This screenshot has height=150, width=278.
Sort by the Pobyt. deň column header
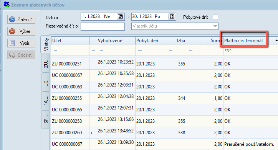(x=151, y=41)
